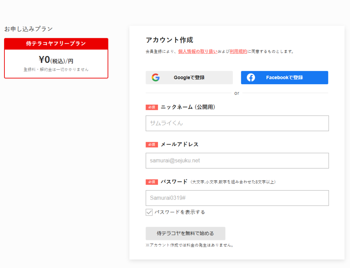350x268 pixels.
Task: Click the password requirement hint text
Action: [233, 182]
